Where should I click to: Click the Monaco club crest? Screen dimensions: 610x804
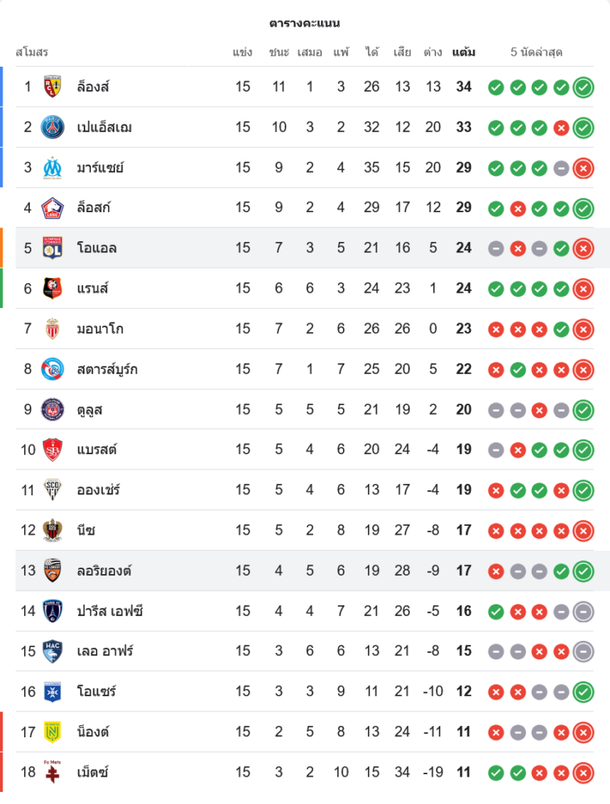53,328
